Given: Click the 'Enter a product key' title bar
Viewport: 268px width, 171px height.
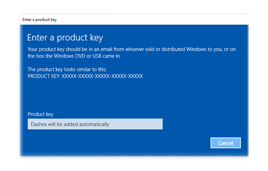Looking at the screenshot, I should tap(39, 20).
